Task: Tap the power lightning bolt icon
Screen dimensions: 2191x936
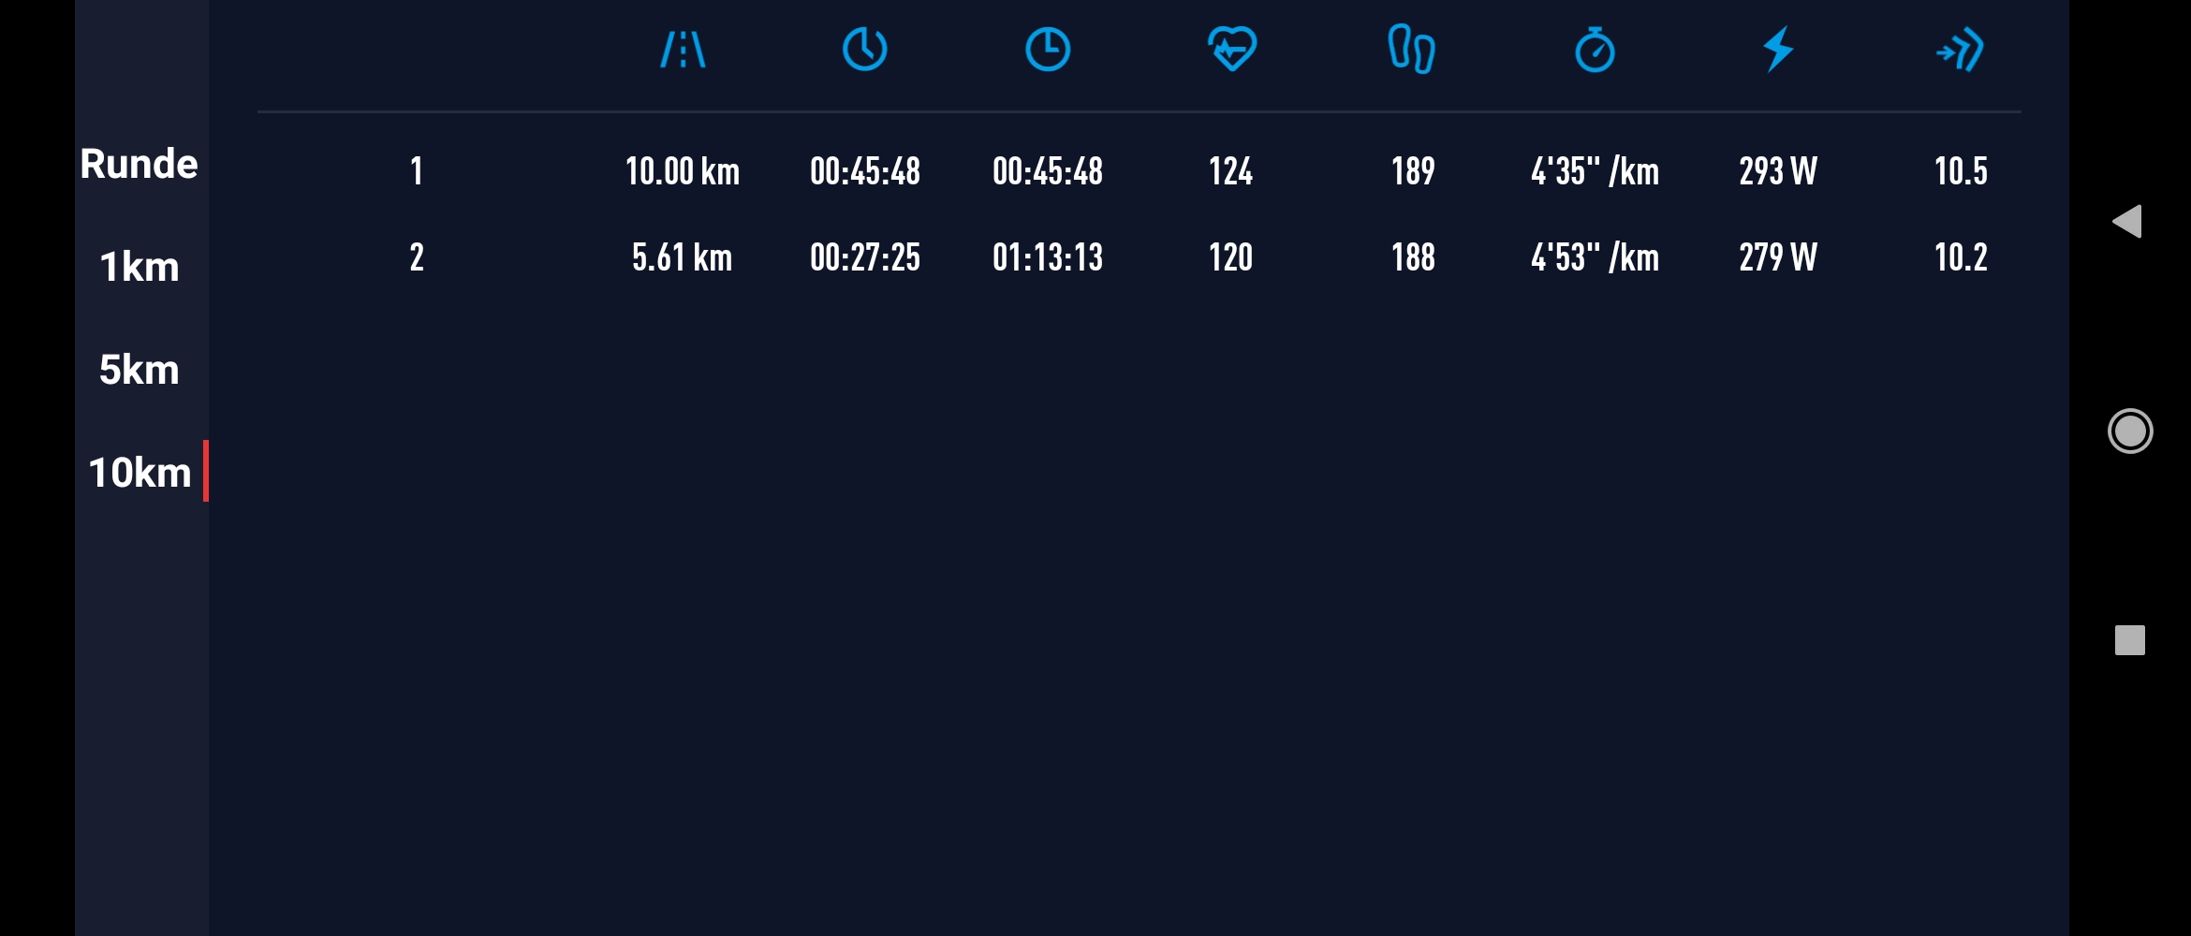Action: click(1778, 50)
